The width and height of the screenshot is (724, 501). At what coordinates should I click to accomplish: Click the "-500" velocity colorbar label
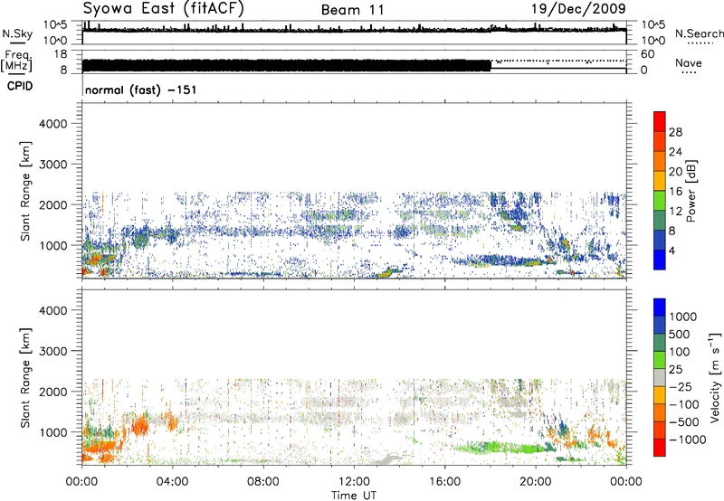[x=683, y=422]
